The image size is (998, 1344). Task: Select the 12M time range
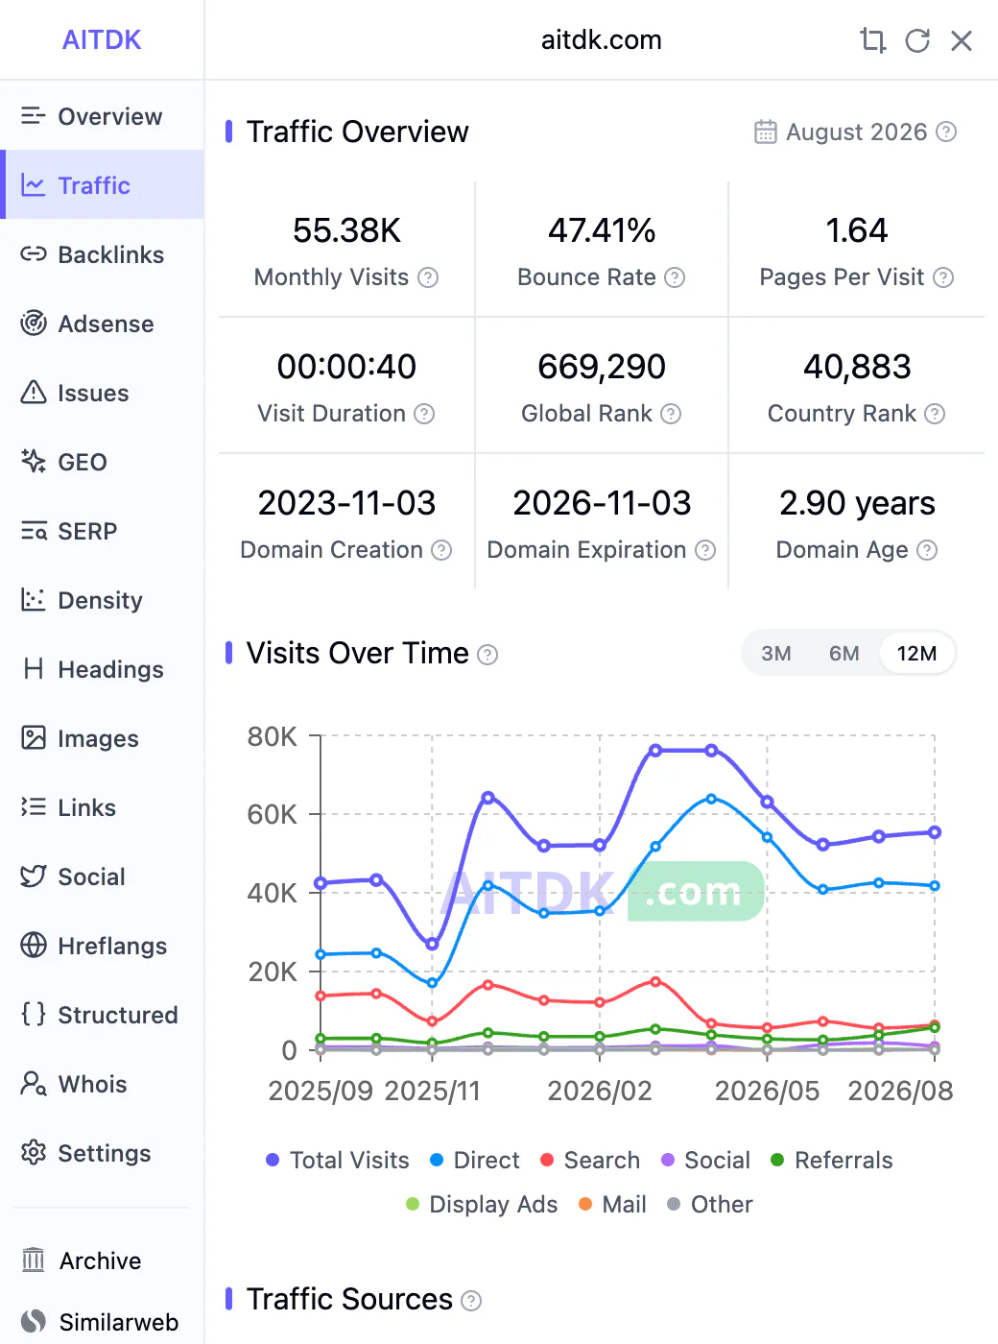point(917,654)
